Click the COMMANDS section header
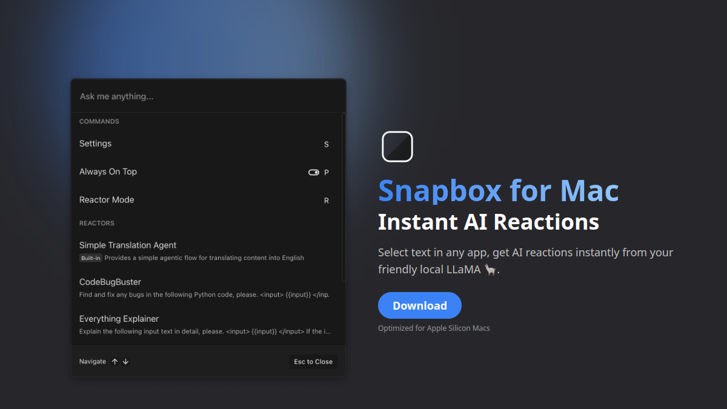The image size is (727, 409). [x=99, y=122]
